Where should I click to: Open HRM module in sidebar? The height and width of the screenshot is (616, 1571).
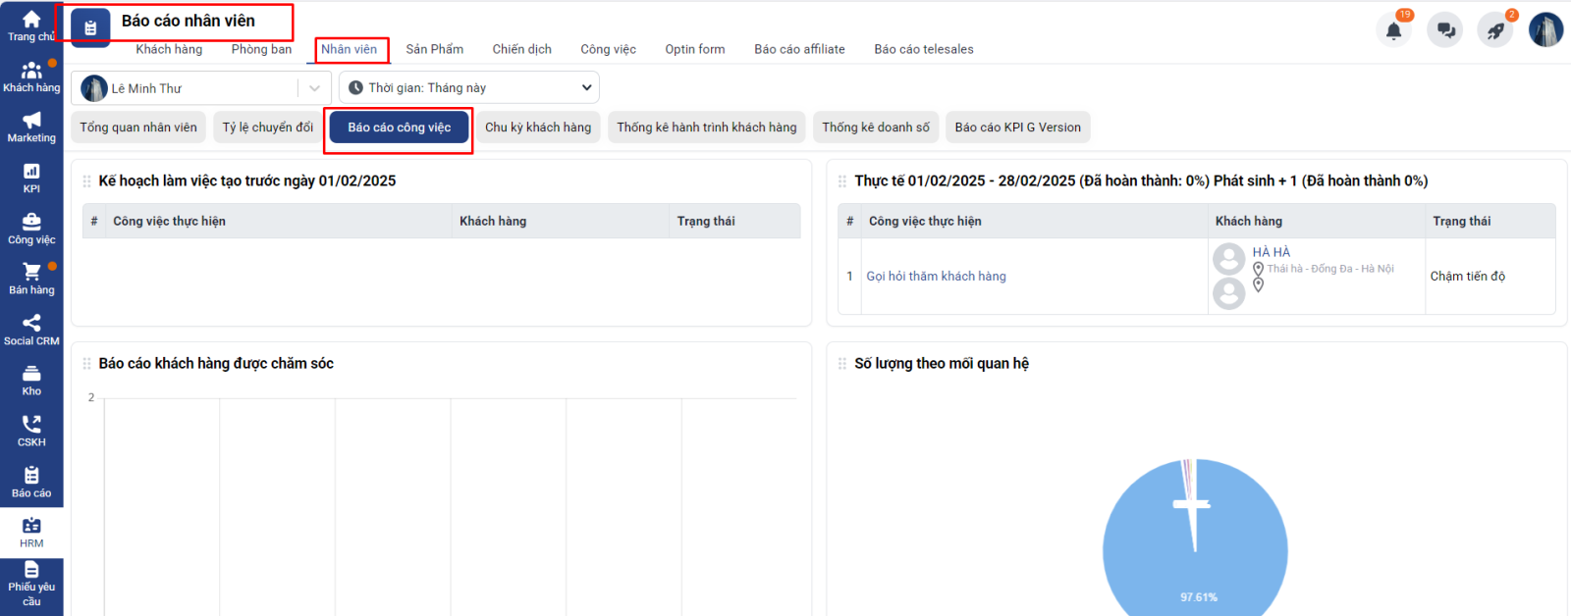tap(31, 533)
